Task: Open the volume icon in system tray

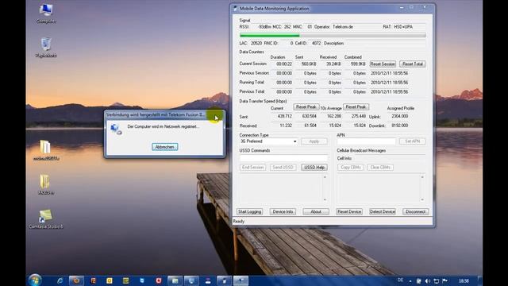Action: [427, 280]
